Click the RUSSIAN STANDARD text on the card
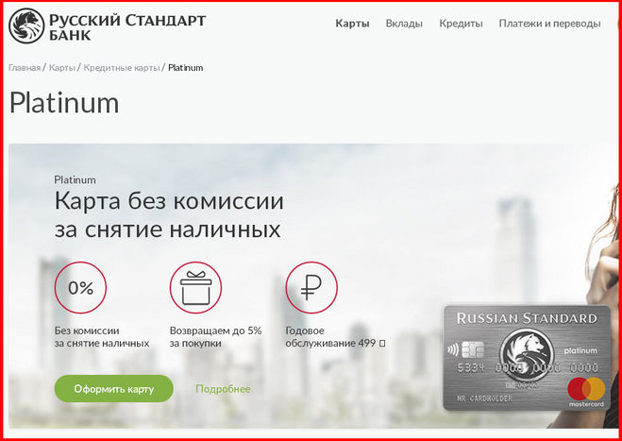This screenshot has width=622, height=441. point(527,318)
